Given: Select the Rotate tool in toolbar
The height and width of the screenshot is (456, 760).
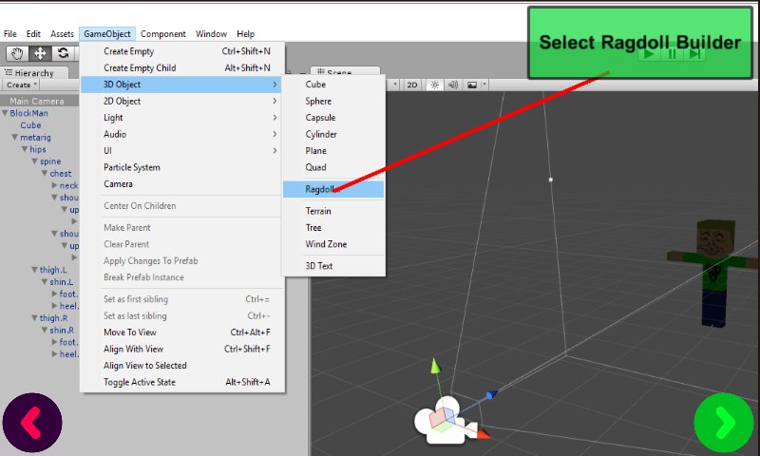Looking at the screenshot, I should [x=63, y=53].
